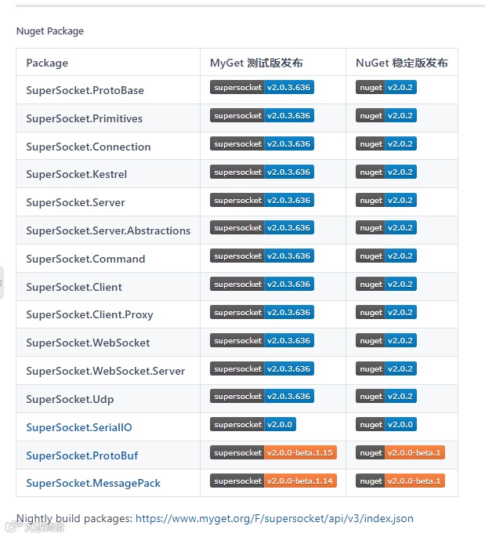Image resolution: width=485 pixels, height=537 pixels.
Task: Open NuGet badge for SuperSocket.Udp
Action: (x=385, y=397)
